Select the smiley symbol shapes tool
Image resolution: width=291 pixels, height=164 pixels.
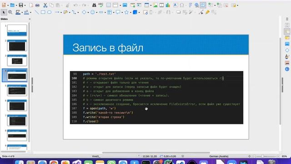pyautogui.click(x=92, y=12)
